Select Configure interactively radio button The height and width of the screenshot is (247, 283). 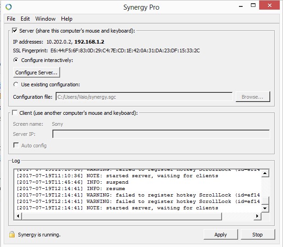click(x=16, y=60)
